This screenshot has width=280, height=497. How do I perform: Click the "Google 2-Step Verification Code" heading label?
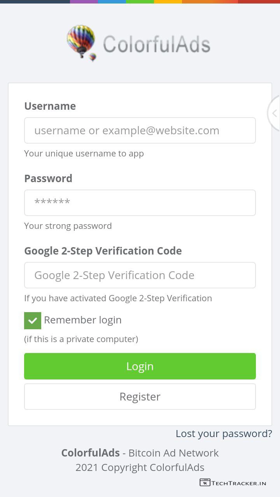[x=103, y=251]
